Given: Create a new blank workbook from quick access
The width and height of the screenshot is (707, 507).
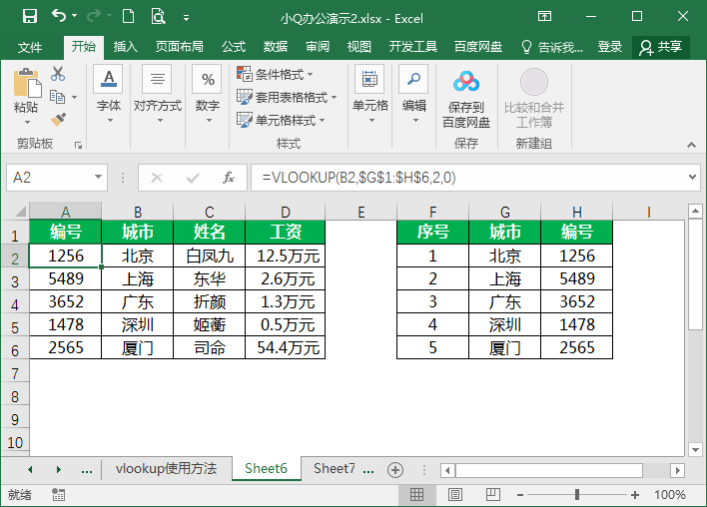Looking at the screenshot, I should pyautogui.click(x=129, y=17).
